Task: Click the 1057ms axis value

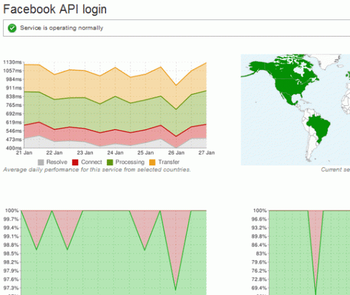Action: [x=13, y=71]
